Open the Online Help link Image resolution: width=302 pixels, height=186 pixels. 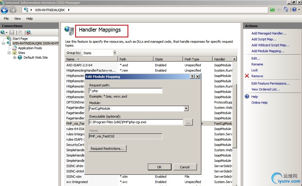point(259,103)
